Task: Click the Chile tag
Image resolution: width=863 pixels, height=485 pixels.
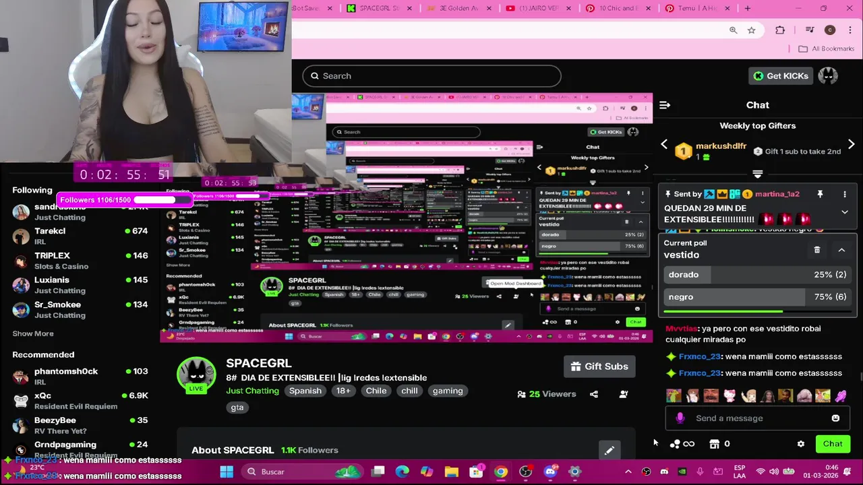Action: (x=376, y=391)
